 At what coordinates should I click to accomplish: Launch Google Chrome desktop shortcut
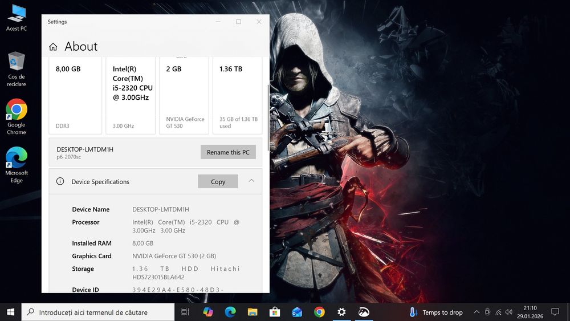[x=17, y=117]
